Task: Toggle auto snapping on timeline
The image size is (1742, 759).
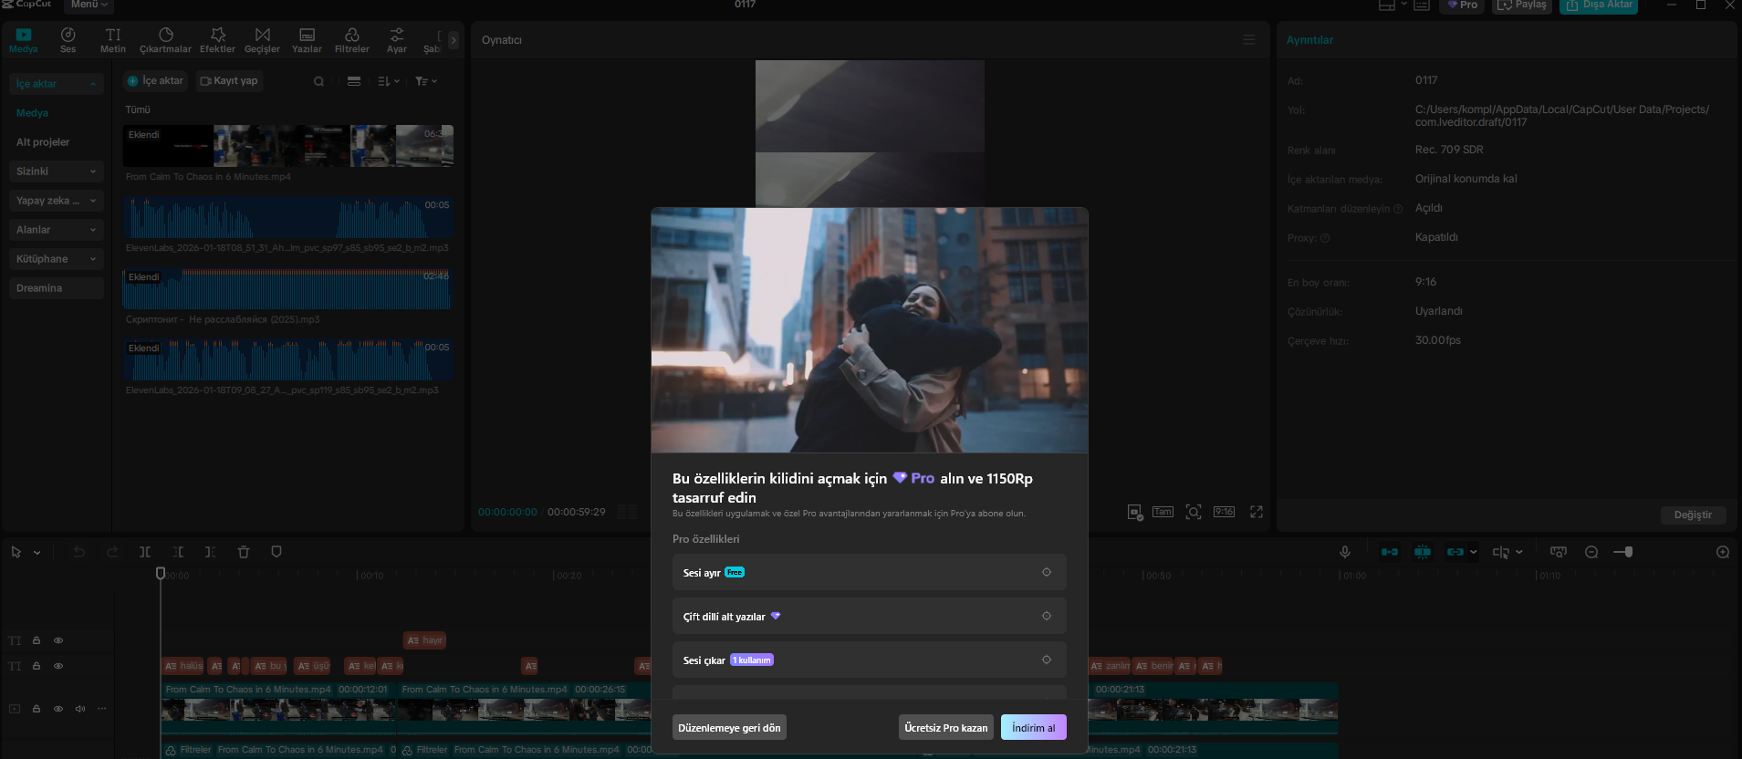Action: tap(1423, 552)
